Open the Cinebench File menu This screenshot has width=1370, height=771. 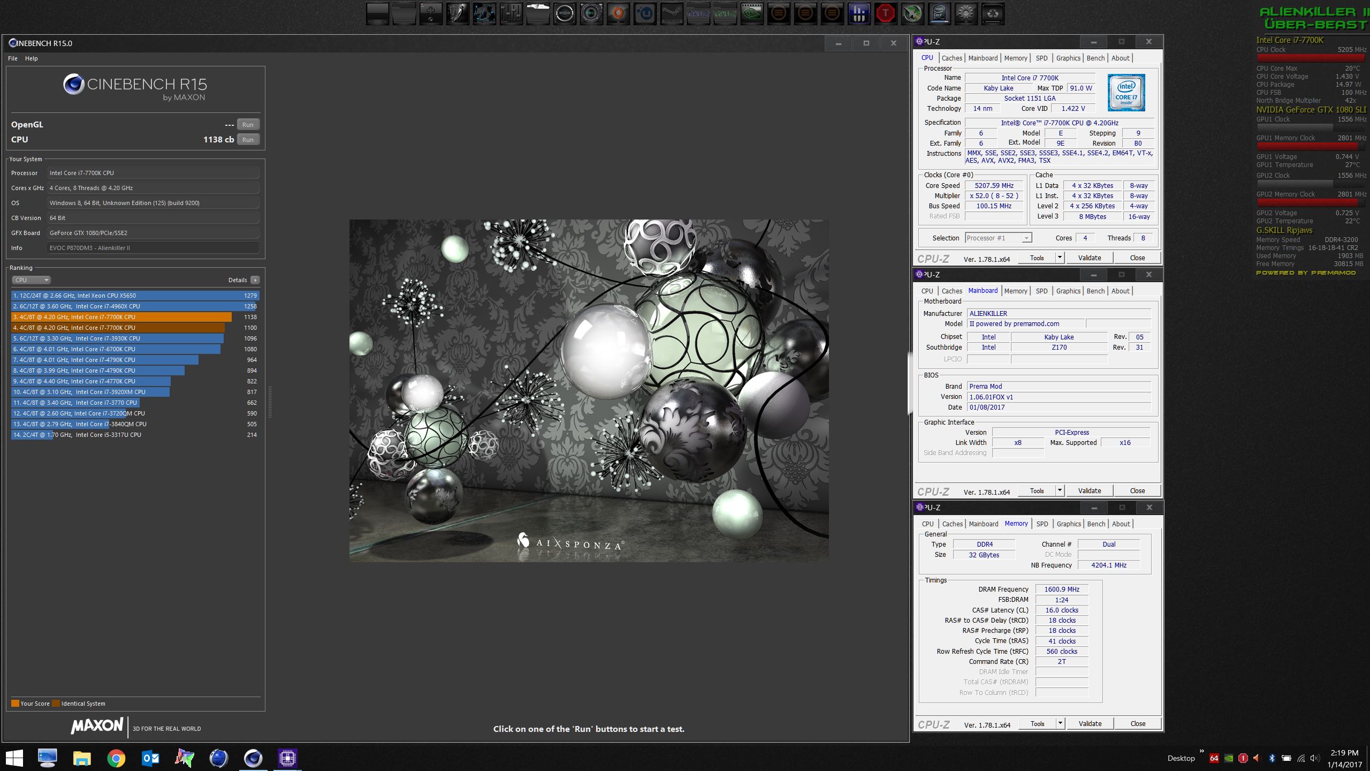(13, 58)
